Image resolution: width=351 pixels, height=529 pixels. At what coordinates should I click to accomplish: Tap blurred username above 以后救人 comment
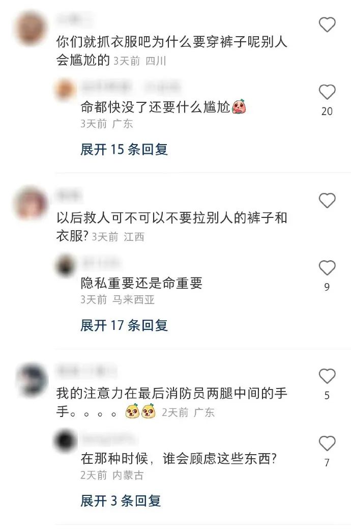[69, 195]
